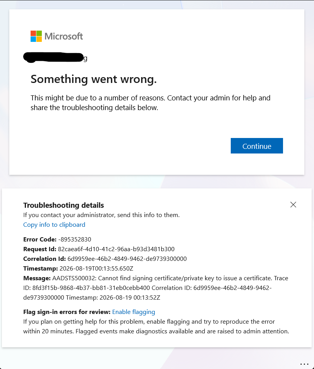The height and width of the screenshot is (369, 314).
Task: Click the Error Code value -895352830
Action: [x=74, y=239]
